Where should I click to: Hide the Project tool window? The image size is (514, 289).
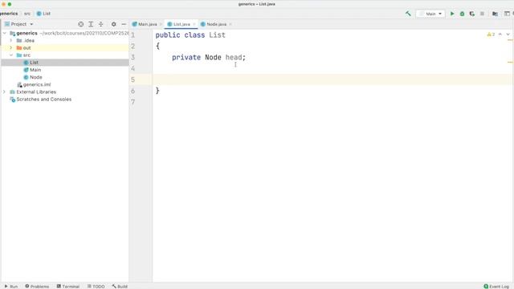click(x=124, y=24)
